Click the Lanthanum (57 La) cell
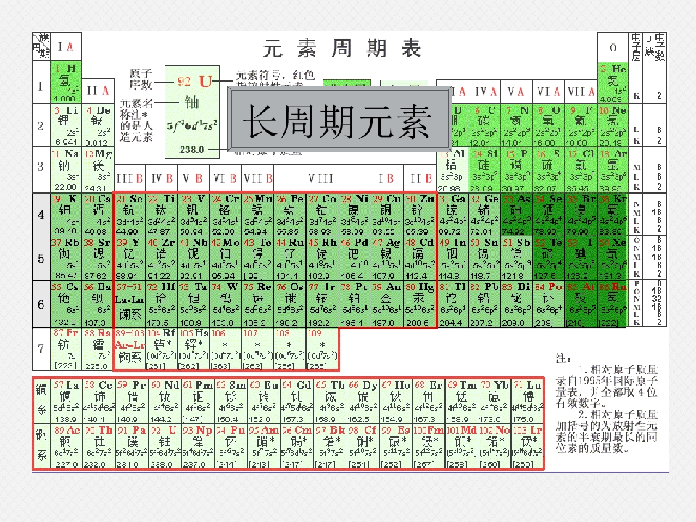Screen dimensions: 696x522 [66, 401]
